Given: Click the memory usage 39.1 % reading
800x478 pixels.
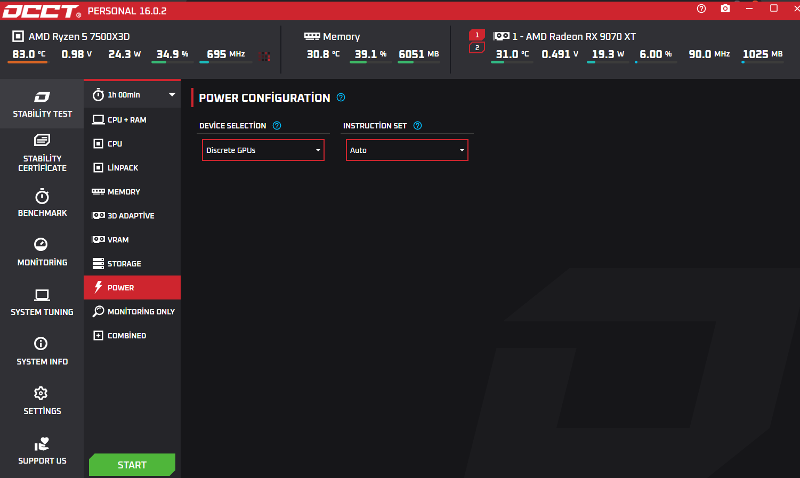Looking at the screenshot, I should pyautogui.click(x=370, y=54).
